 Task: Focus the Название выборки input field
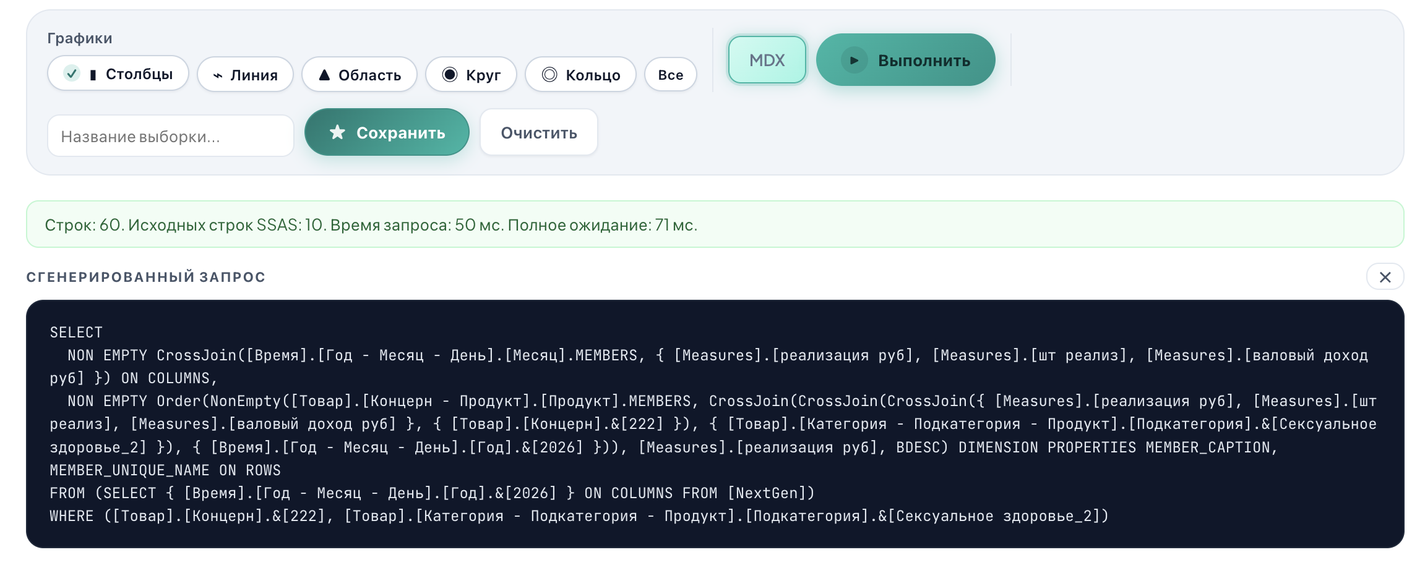[x=171, y=136]
